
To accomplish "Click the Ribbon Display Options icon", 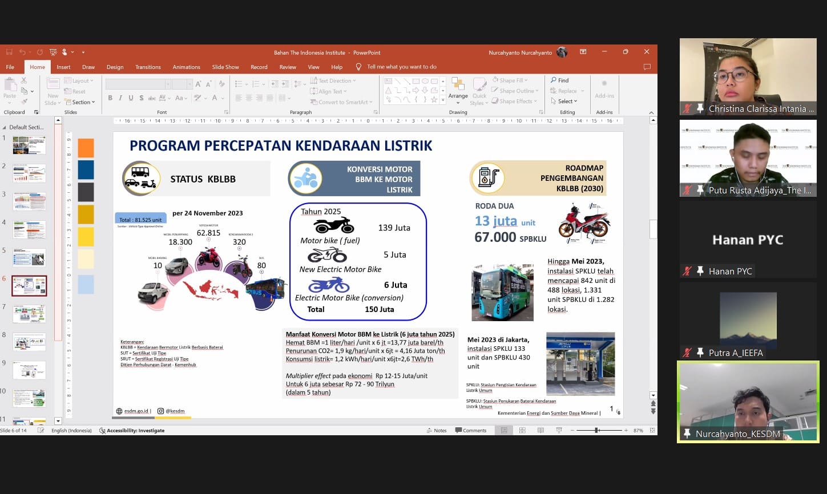I will coord(583,52).
